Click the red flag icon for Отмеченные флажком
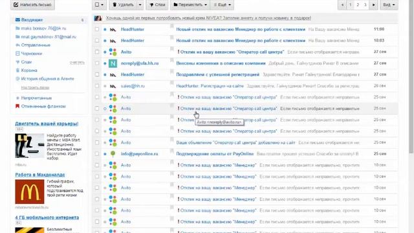This screenshot has height=233, width=414. pyautogui.click(x=17, y=106)
